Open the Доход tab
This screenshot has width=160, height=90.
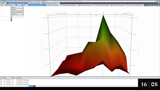[x=24, y=5]
